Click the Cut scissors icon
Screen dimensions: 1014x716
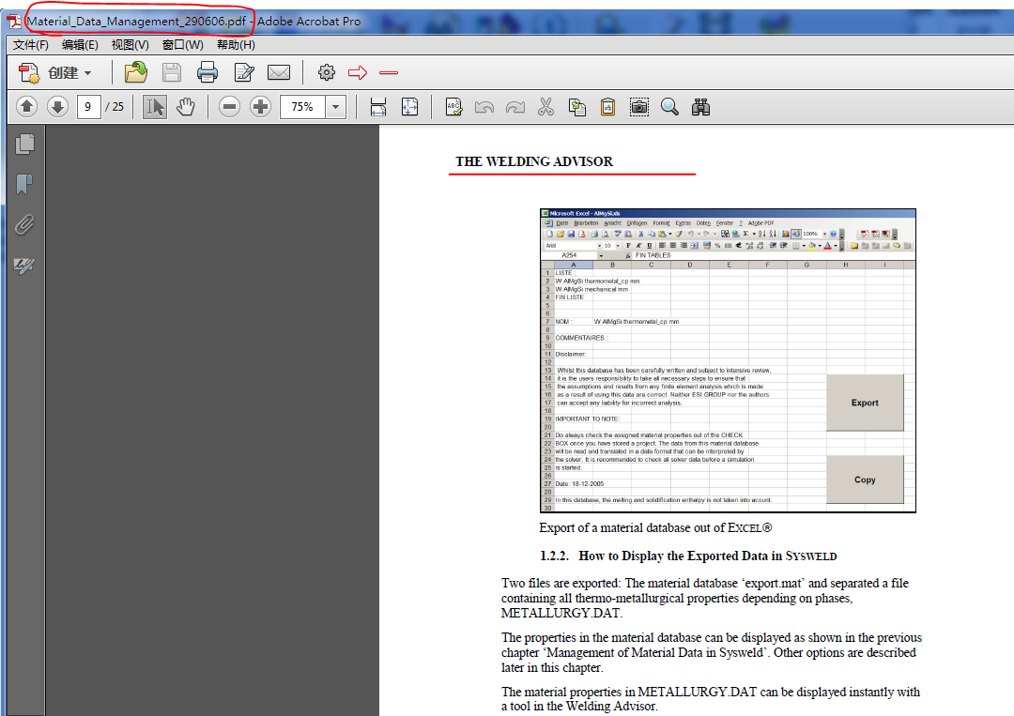coord(545,107)
